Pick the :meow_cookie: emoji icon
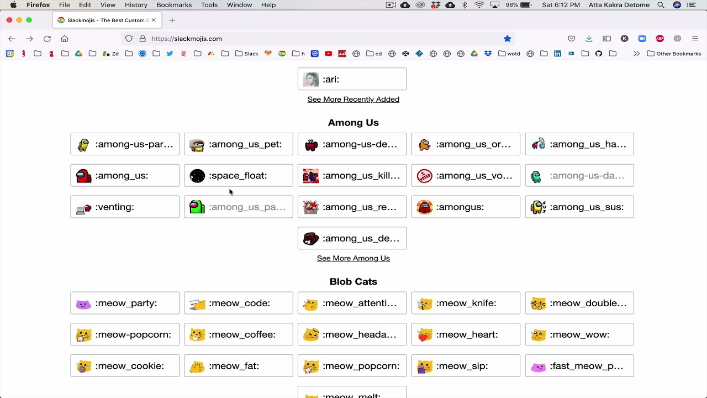Image resolution: width=707 pixels, height=398 pixels. [x=83, y=366]
